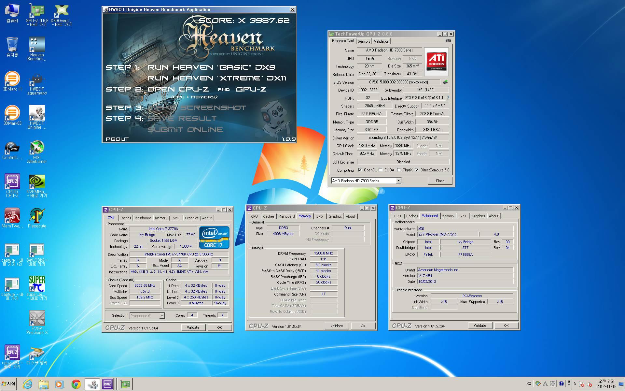Launch super_pi shortcut icon
Viewport: 625px width, 391px height.
tap(37, 288)
